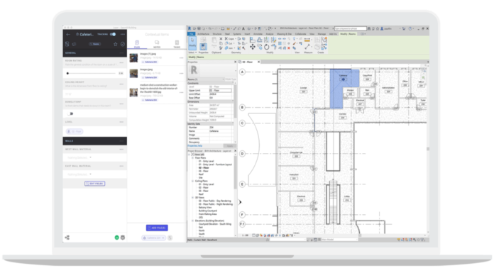Open the three-dot menu beside Tracking switch
Viewport: 494px width, 273px height.
pos(123,34)
